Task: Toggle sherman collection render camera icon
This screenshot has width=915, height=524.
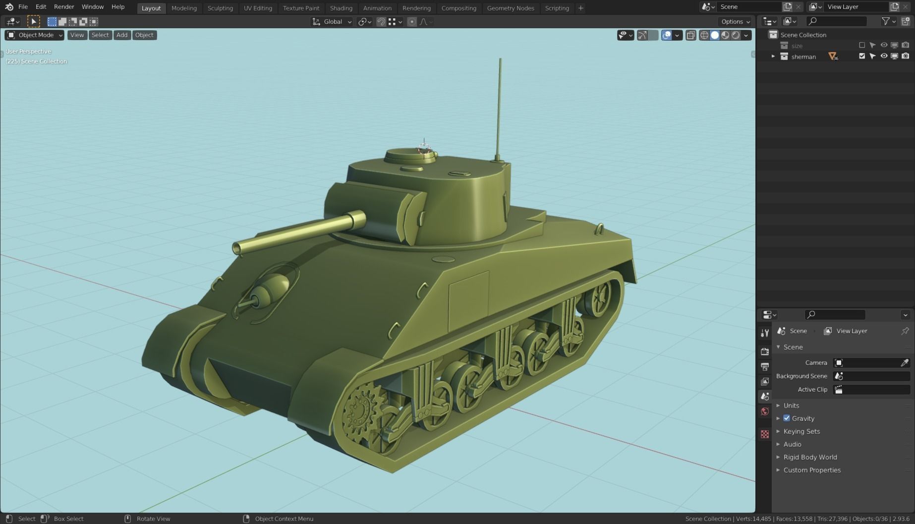Action: pos(906,57)
